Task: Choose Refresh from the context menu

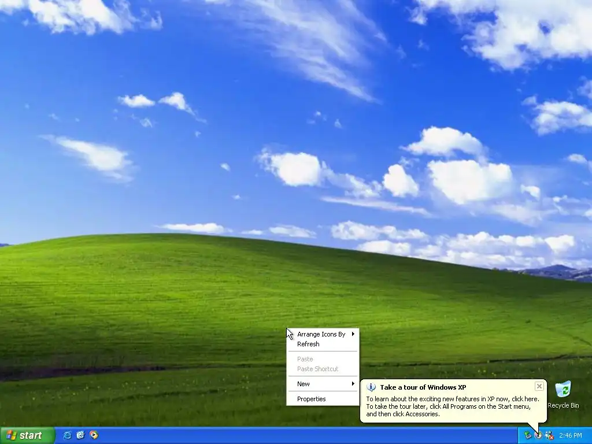Action: point(323,344)
